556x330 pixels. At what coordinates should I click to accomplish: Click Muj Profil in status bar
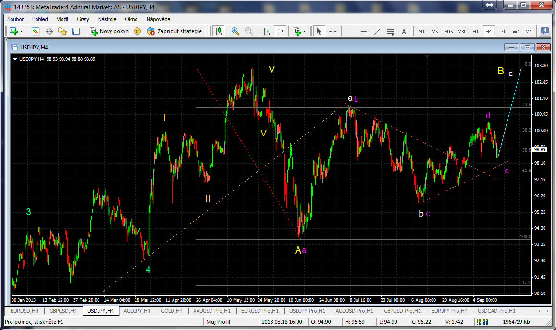tap(218, 322)
